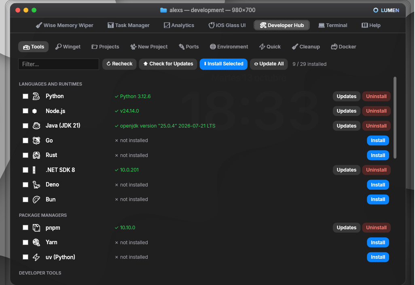Open the Cleanup sub-tab
Viewport: 415px width, 285px height.
click(306, 47)
